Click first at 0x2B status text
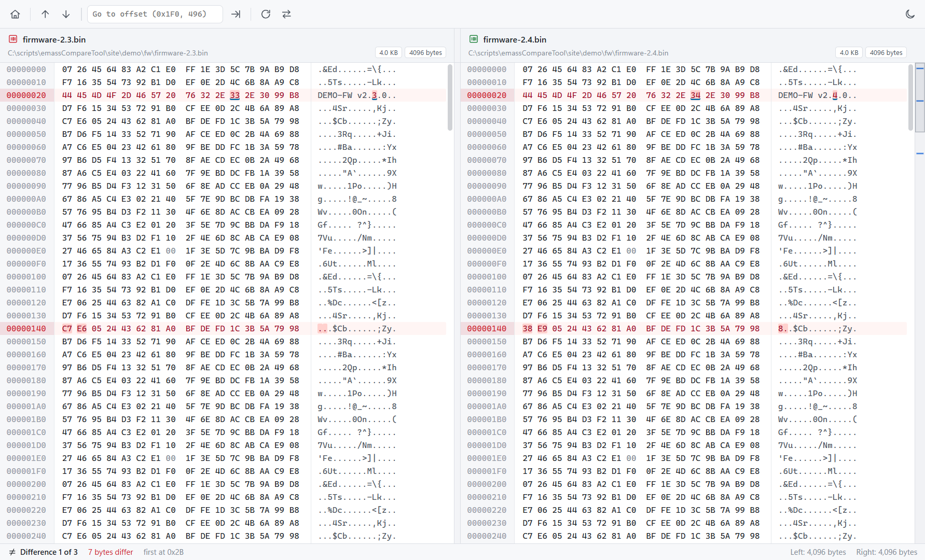 (x=163, y=552)
